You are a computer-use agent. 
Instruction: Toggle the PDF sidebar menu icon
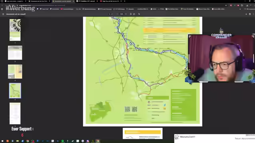tap(3, 14)
